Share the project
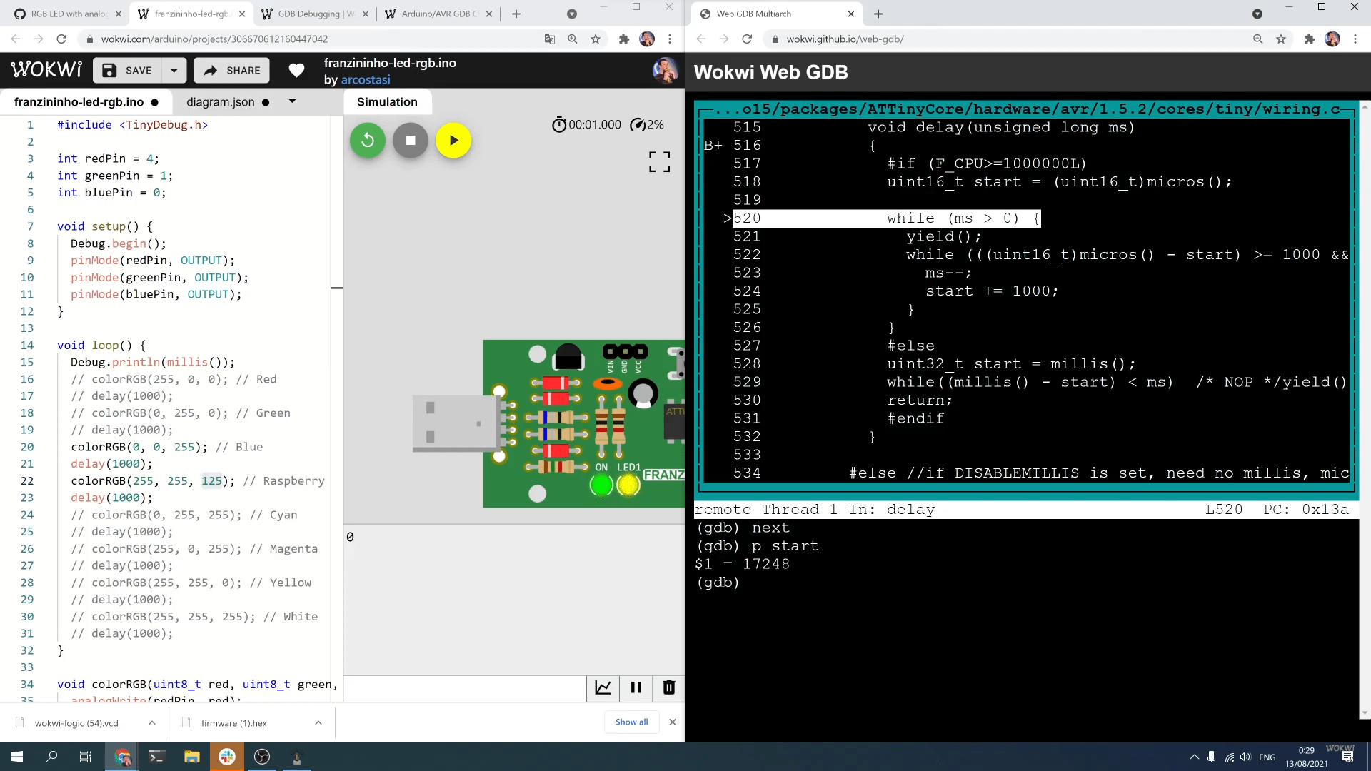This screenshot has width=1371, height=771. coord(231,70)
